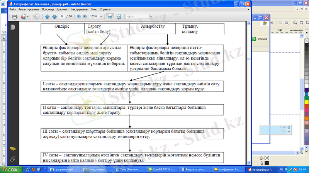
Task: Click the Автореферат А... taskbar button
Action: 261,170
